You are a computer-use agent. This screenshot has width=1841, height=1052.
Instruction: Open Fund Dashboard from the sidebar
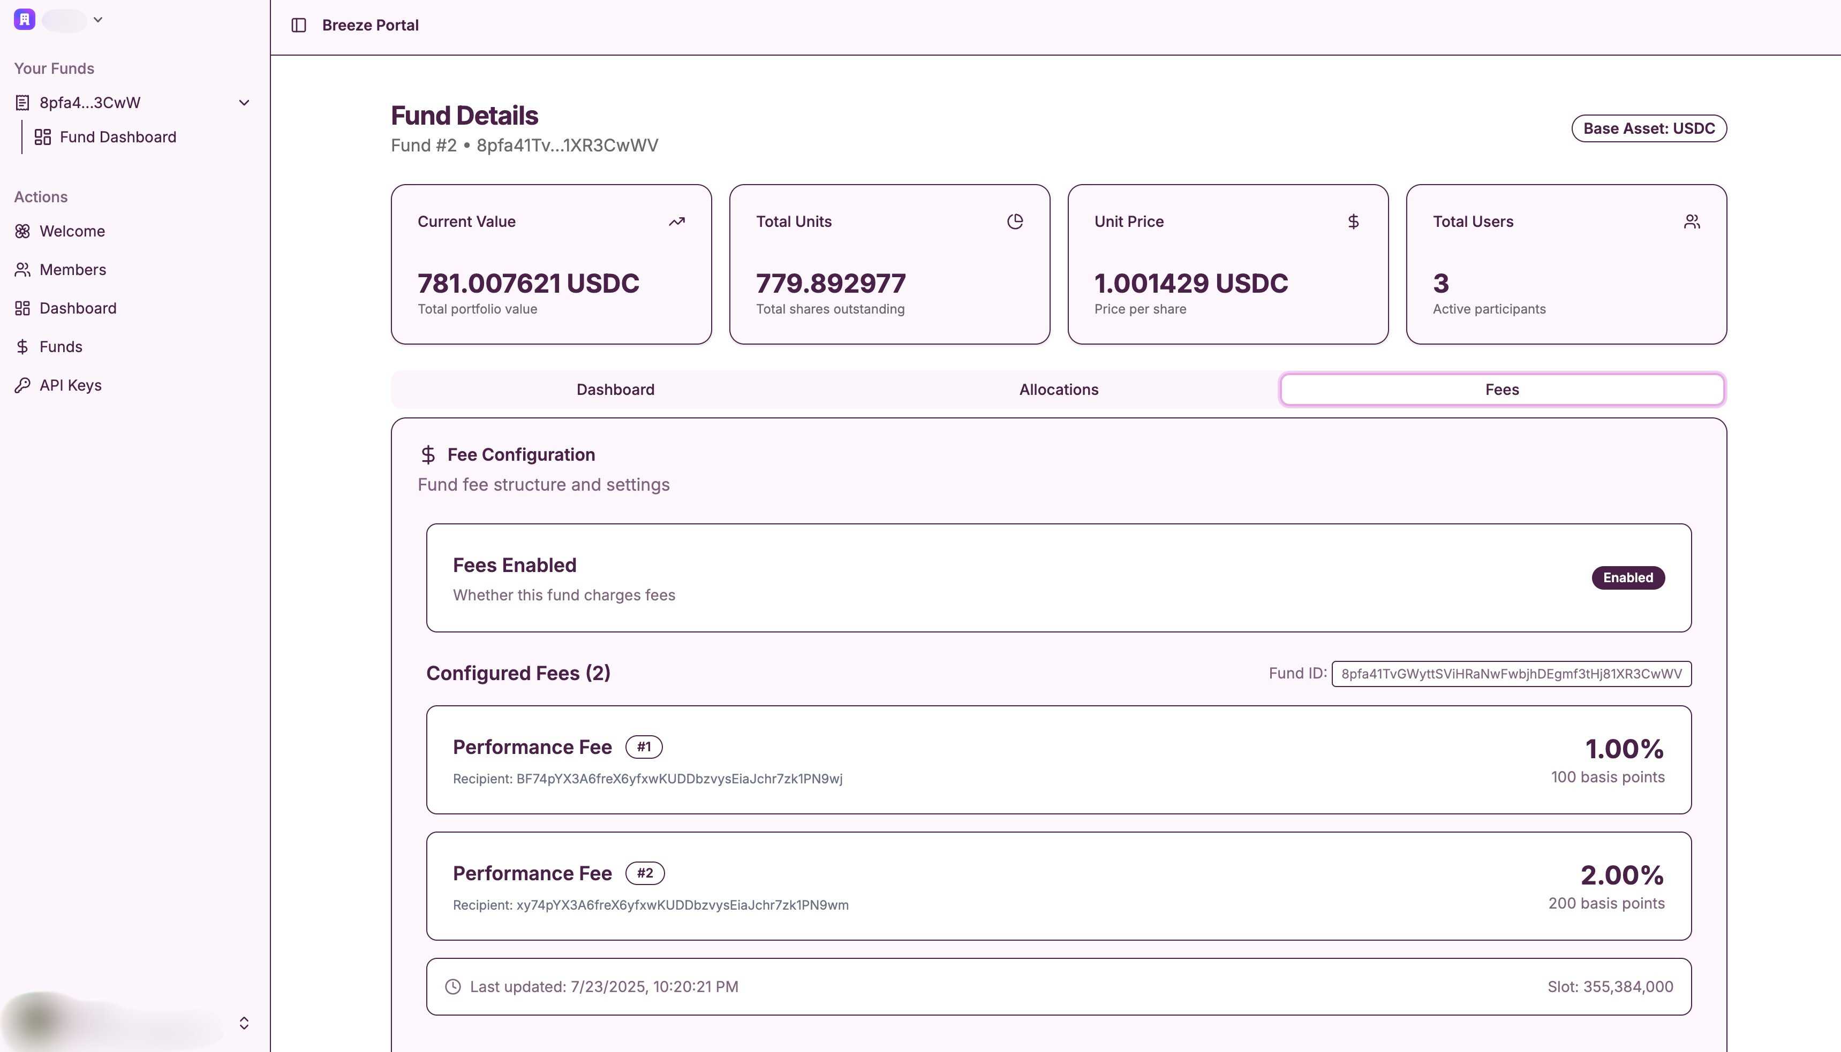[x=118, y=136]
